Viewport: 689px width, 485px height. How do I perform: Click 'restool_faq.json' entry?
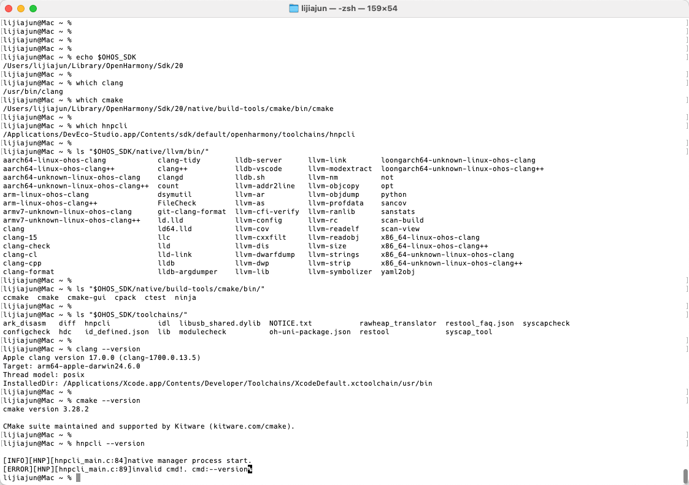[x=480, y=323]
